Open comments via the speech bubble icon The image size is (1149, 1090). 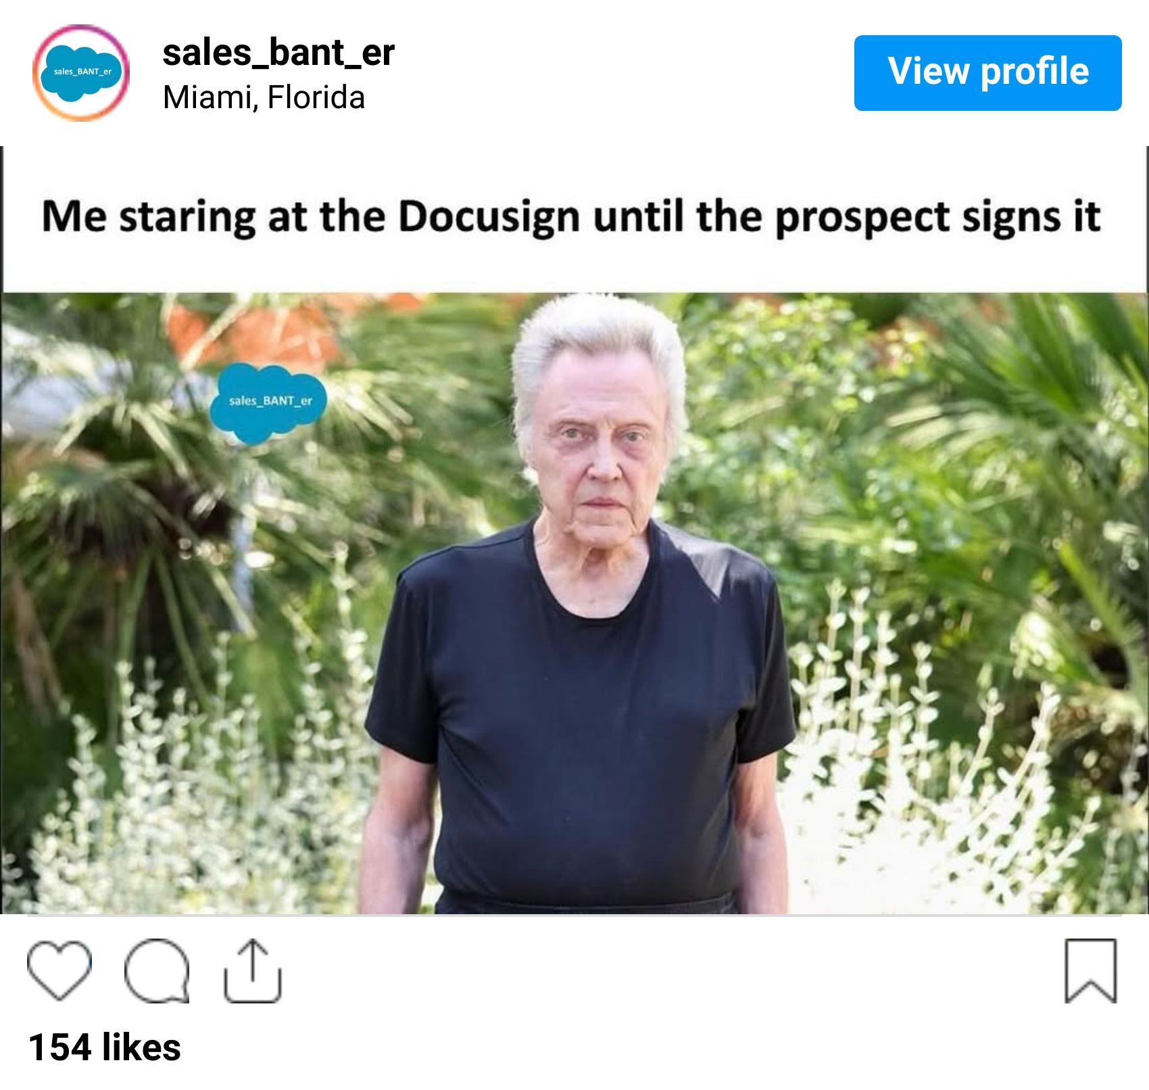point(157,970)
